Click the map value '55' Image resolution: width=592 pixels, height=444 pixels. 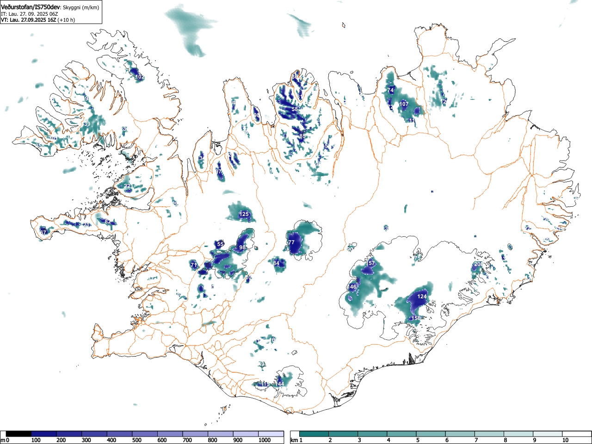coord(221,244)
